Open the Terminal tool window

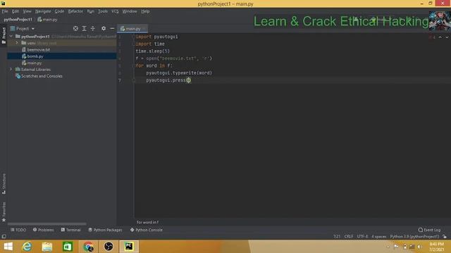(x=70, y=230)
